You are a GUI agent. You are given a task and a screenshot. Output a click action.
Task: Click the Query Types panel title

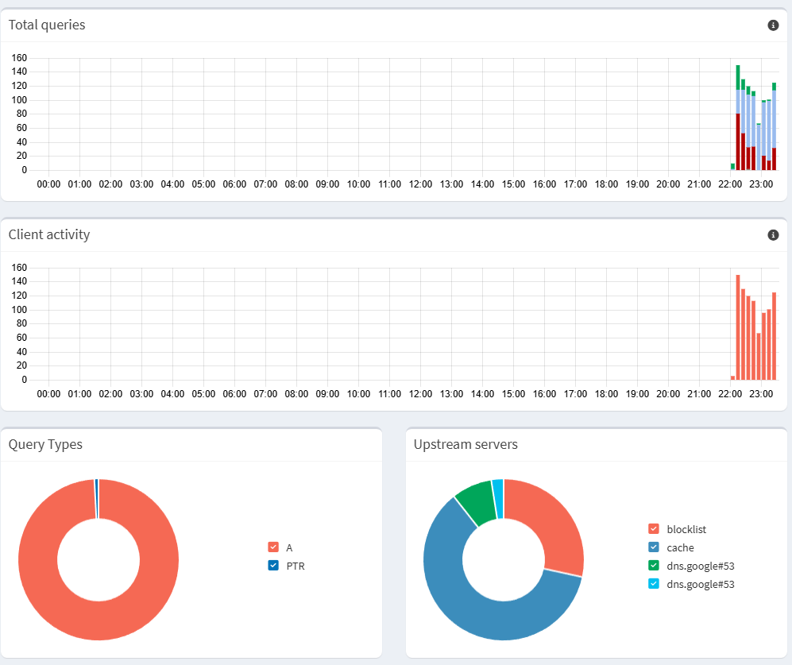tap(44, 444)
